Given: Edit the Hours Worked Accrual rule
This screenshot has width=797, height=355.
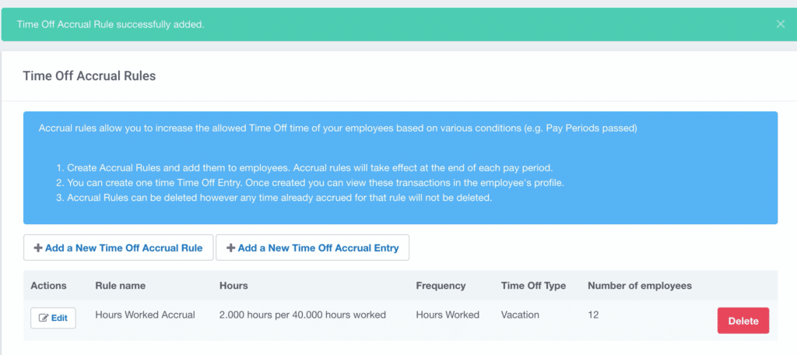Looking at the screenshot, I should (53, 318).
